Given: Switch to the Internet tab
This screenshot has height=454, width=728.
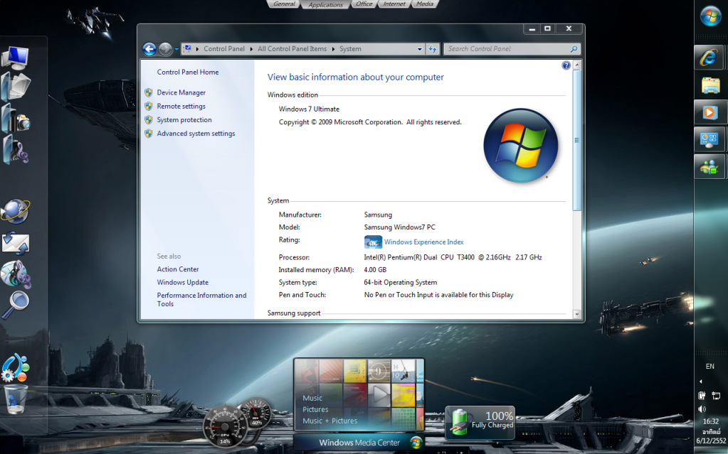Looking at the screenshot, I should click(394, 4).
